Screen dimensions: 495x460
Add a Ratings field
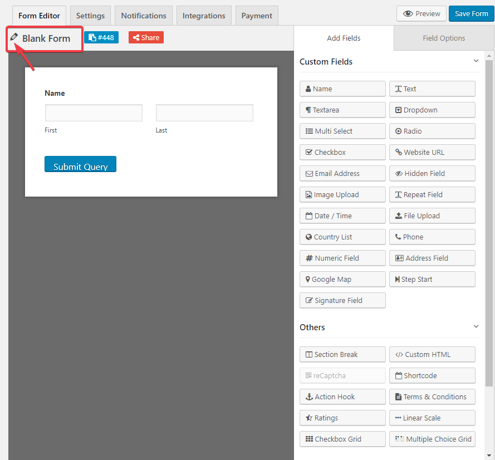click(x=342, y=418)
